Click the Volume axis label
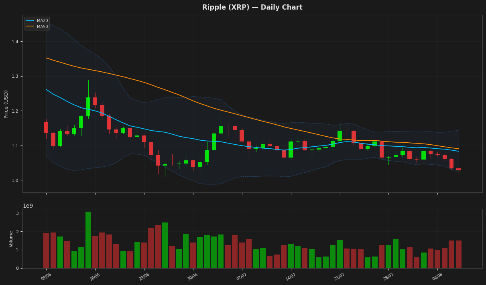The image size is (486, 285). tap(11, 239)
